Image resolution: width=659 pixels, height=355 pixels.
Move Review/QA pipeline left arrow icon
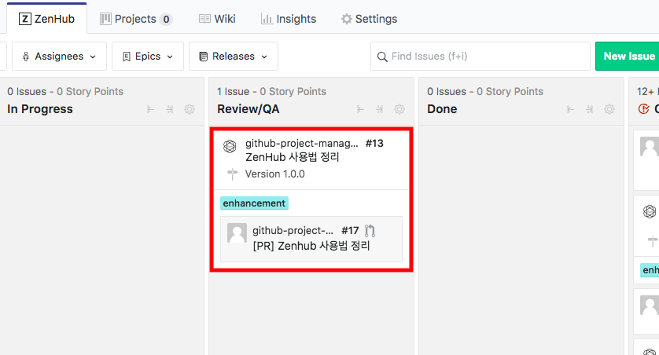360,109
